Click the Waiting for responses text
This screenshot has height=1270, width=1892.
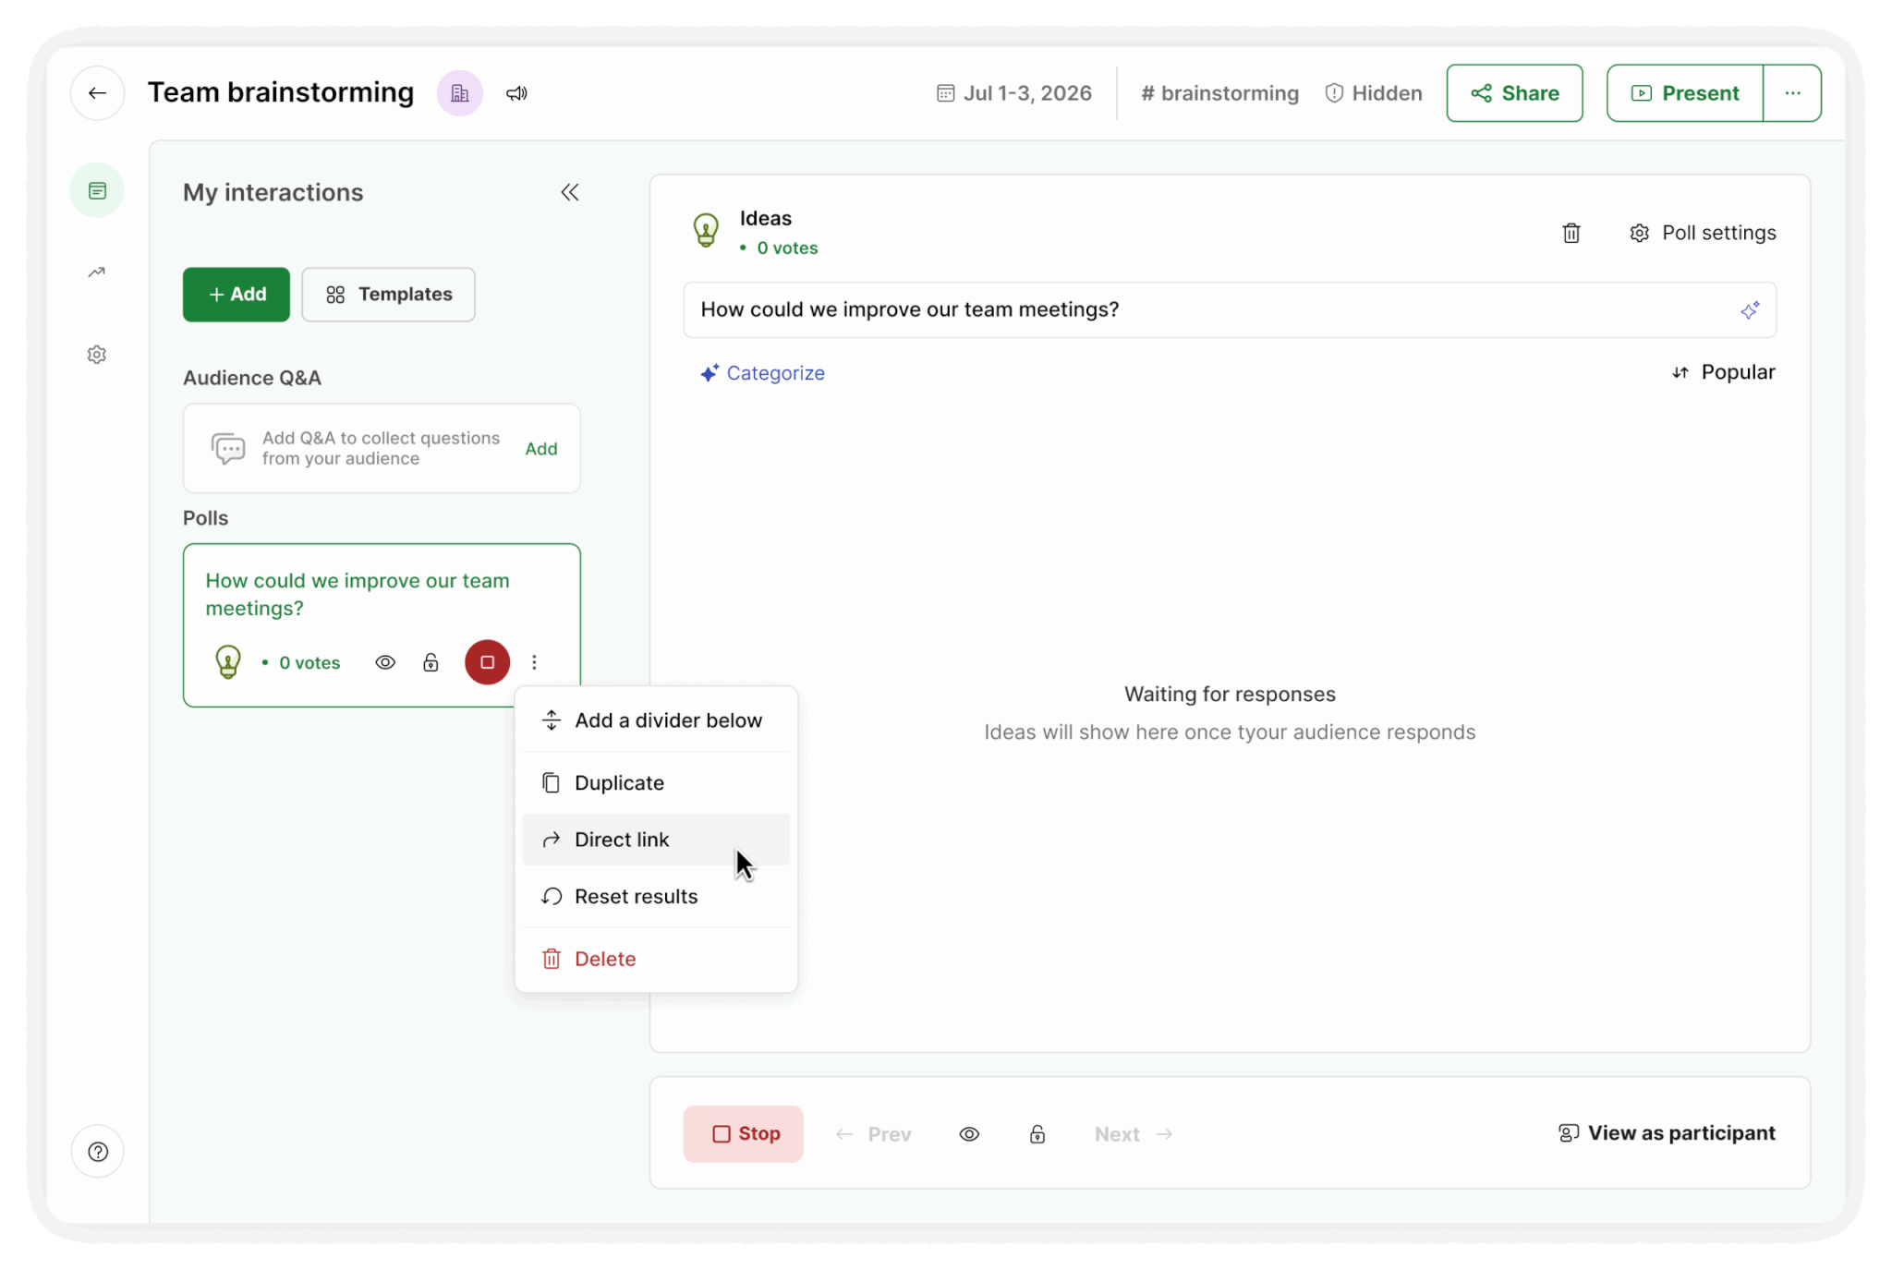[1230, 695]
